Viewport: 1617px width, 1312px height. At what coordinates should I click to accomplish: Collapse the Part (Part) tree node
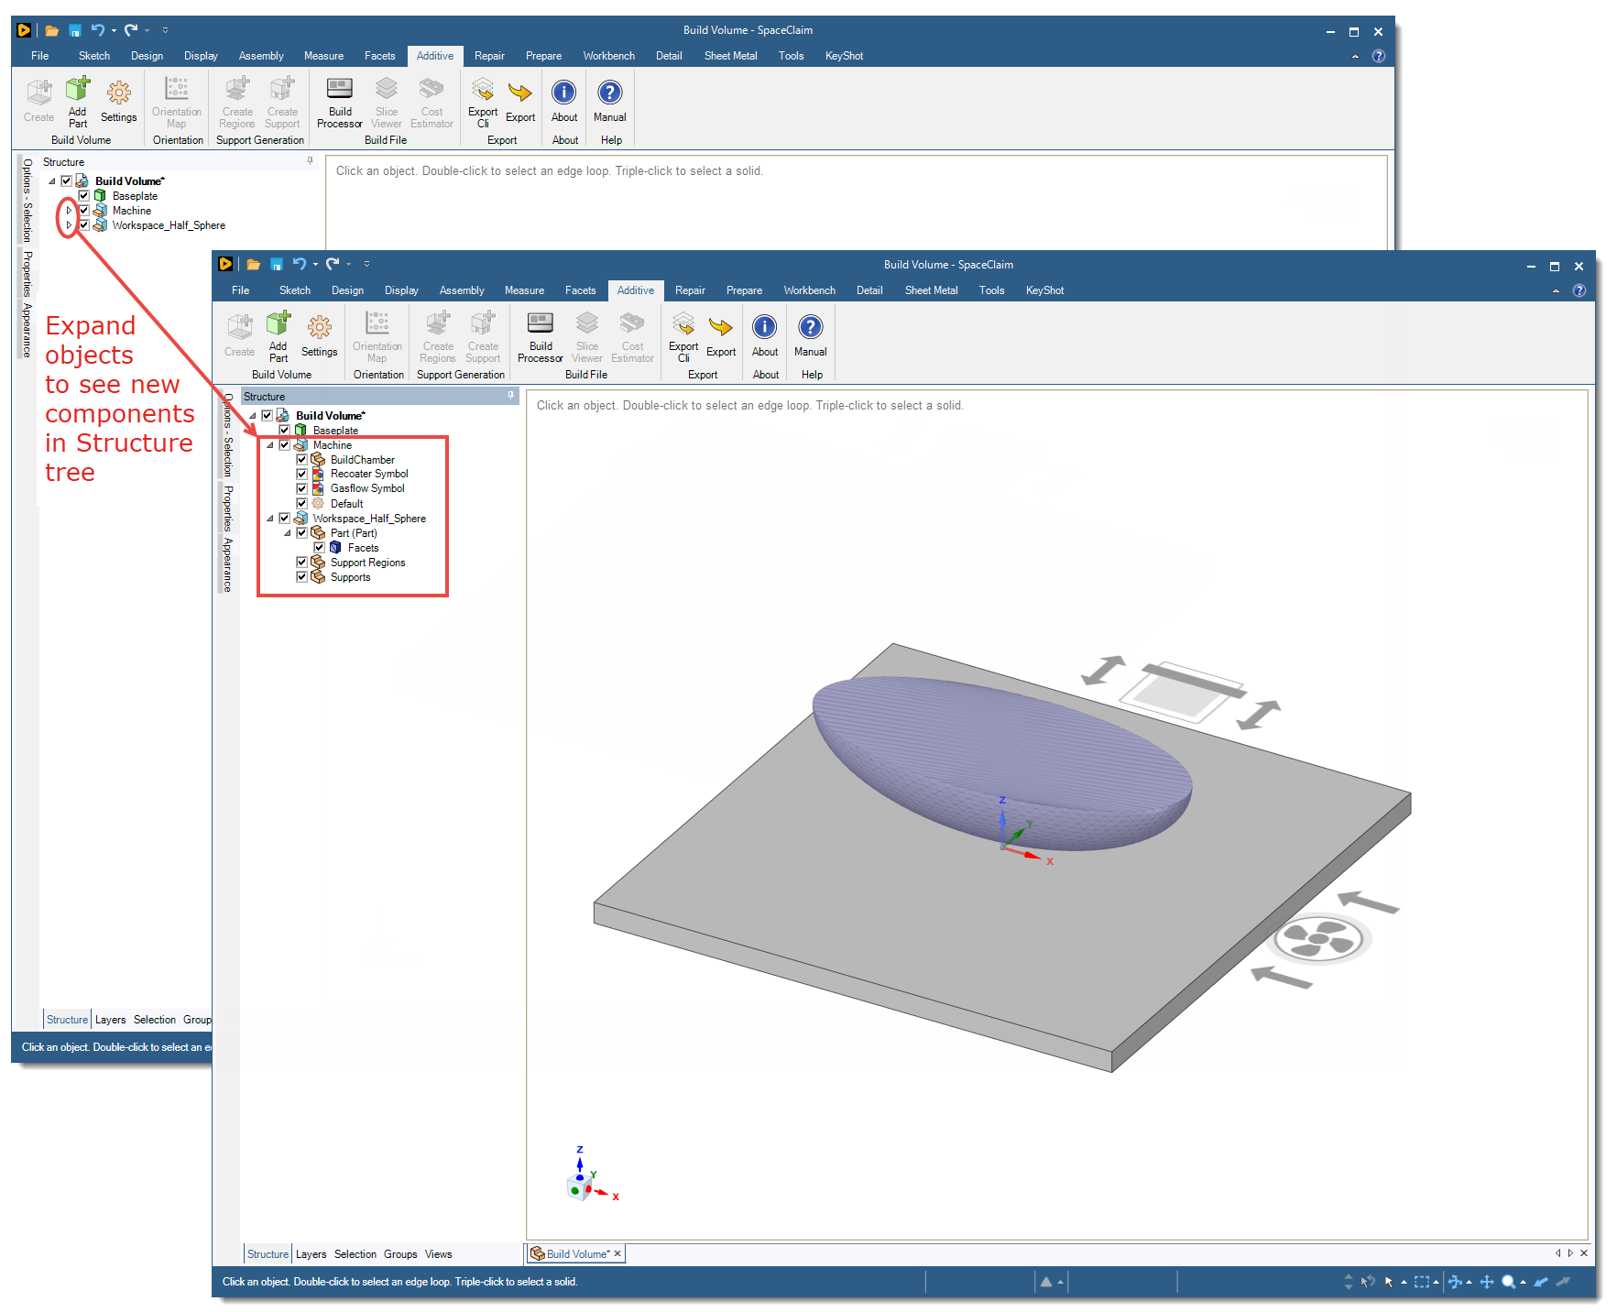tap(288, 533)
